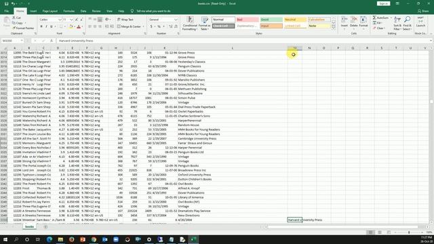The height and width of the screenshot is (244, 434).
Task: Click the New Sheet plus icon
Action: click(45, 227)
